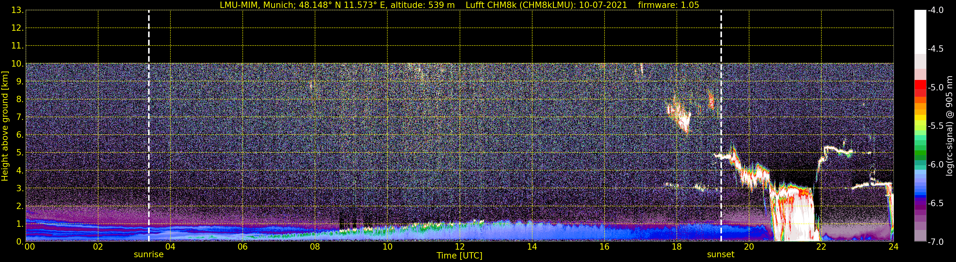The height and width of the screenshot is (262, 956).
Task: Click the 'firmware: 1.05' text in title
Action: [668, 5]
